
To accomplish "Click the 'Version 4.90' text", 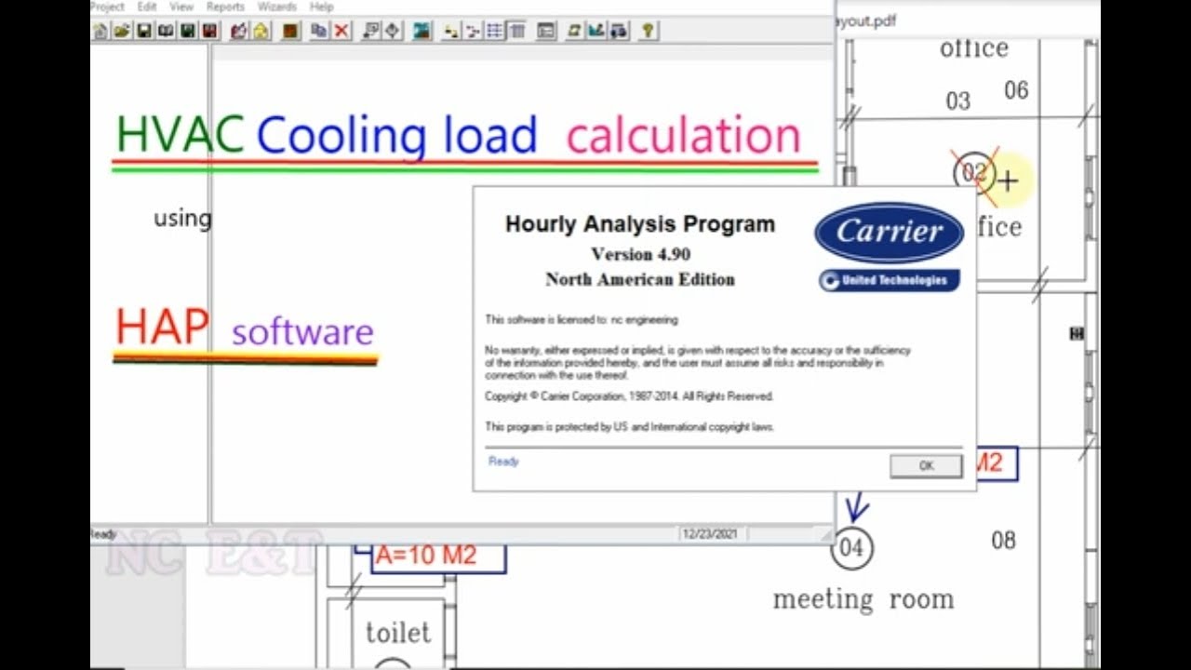I will click(x=640, y=254).
